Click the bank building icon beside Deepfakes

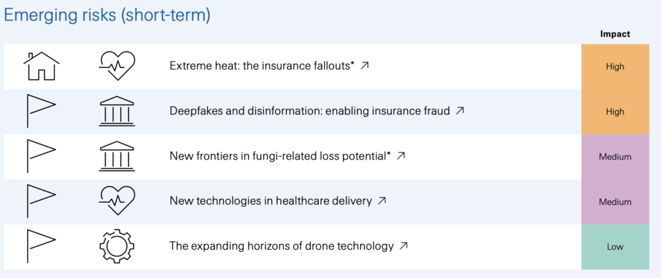point(117,111)
